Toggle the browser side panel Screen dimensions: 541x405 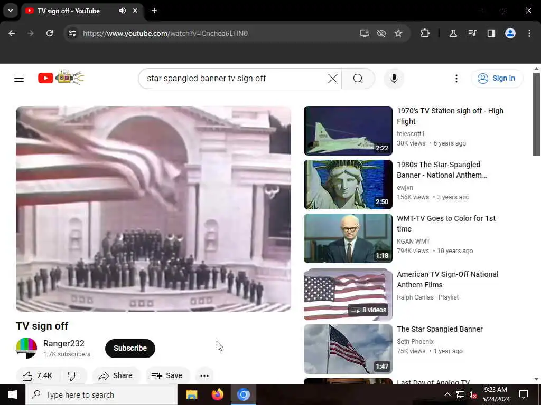tap(491, 33)
